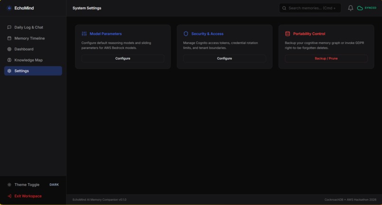
Task: Click description mentioning AWS Bedrock models
Action: (x=116, y=45)
